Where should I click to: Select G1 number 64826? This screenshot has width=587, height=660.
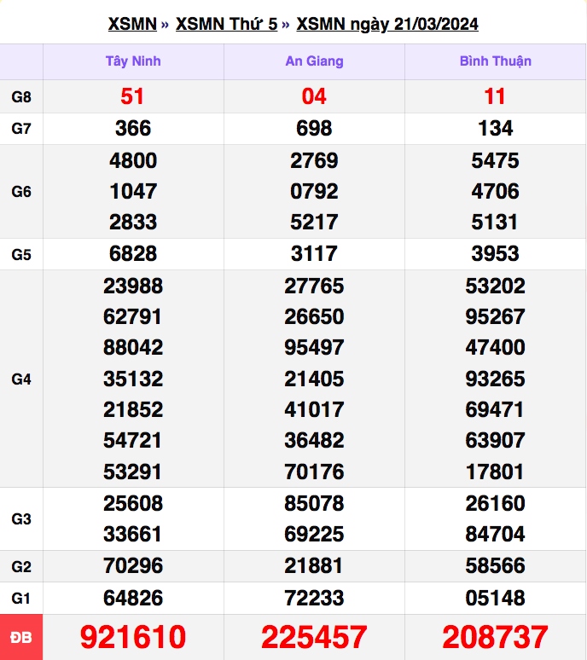pos(133,598)
